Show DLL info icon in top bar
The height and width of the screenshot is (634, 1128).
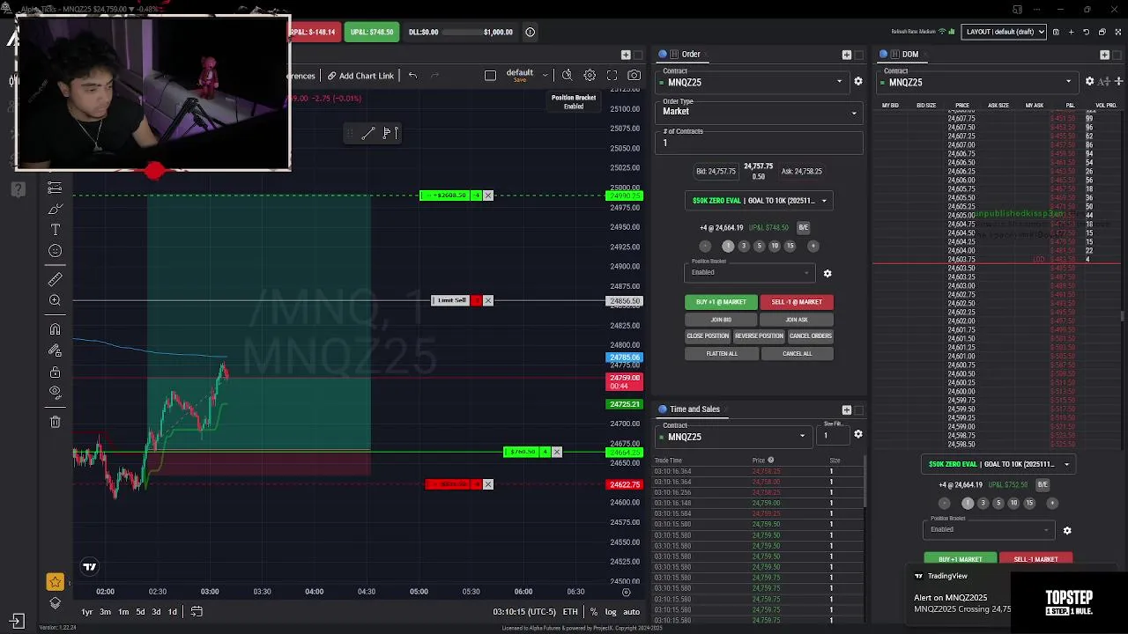pos(530,32)
